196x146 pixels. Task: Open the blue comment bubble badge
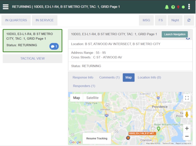(x=54, y=47)
